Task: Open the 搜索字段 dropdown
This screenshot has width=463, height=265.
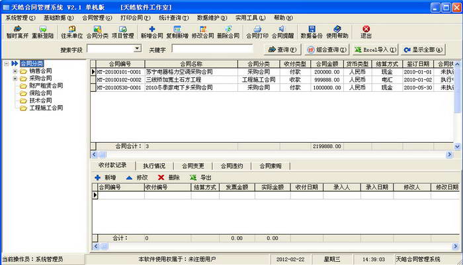Action: tap(137, 49)
